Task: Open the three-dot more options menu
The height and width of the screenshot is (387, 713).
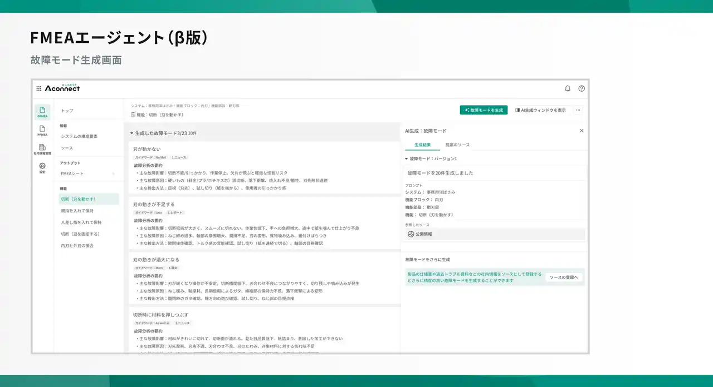Action: point(578,110)
